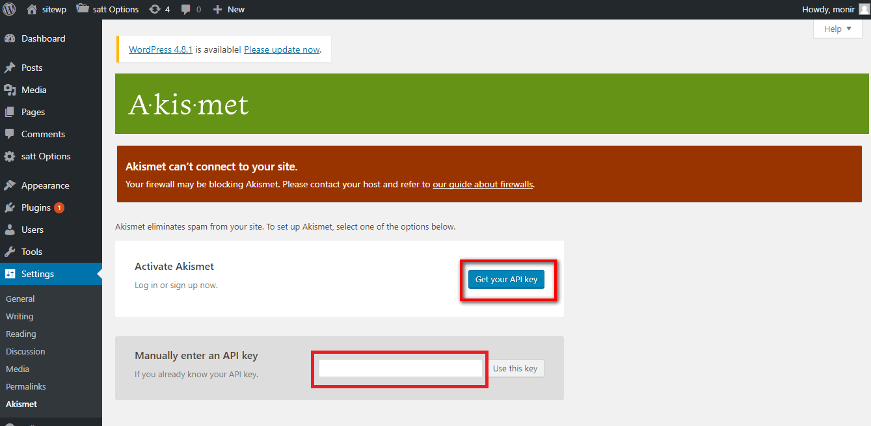
Task: Click the satt Options folder icon in the admin bar
Action: (x=83, y=9)
